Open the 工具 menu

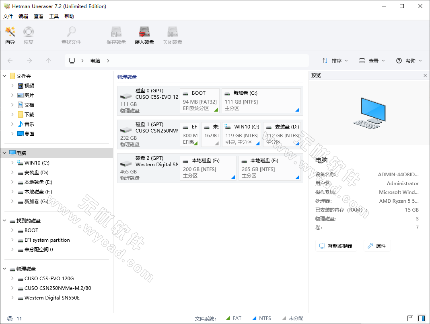[x=54, y=16]
